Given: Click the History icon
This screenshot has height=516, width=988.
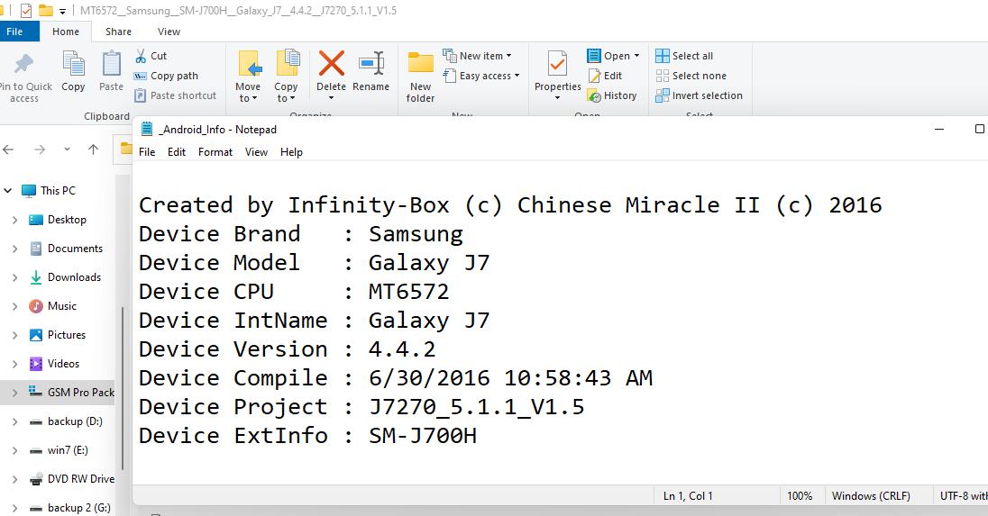Looking at the screenshot, I should point(593,95).
